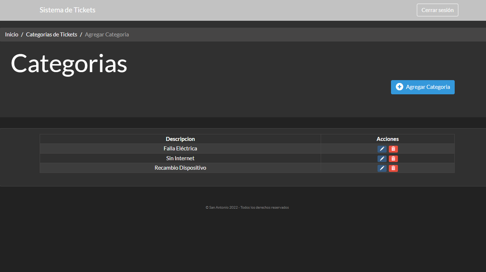This screenshot has width=486, height=272.
Task: Open the Sistema de Tickets brand link
Action: [67, 10]
